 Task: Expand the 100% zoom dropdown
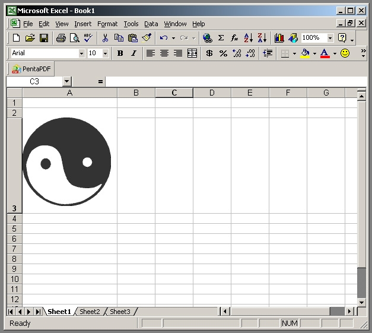pyautogui.click(x=330, y=38)
